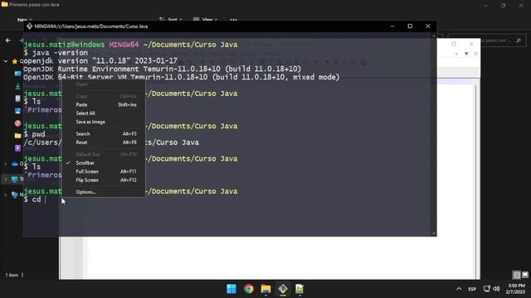Open the Pictures icon in Explorer sidebar
This screenshot has width=531, height=298.
[x=17, y=111]
